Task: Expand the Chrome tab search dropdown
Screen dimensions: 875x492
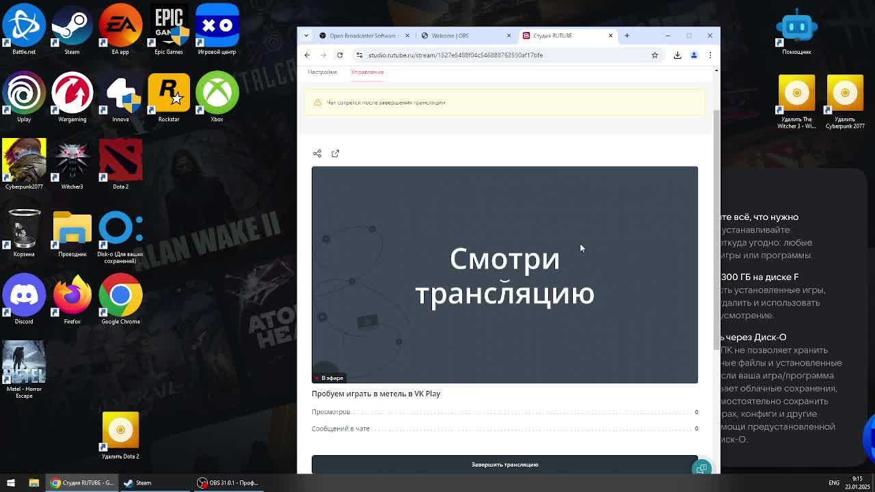Action: (305, 36)
